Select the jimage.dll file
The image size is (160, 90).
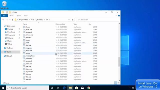[x=29, y=32]
